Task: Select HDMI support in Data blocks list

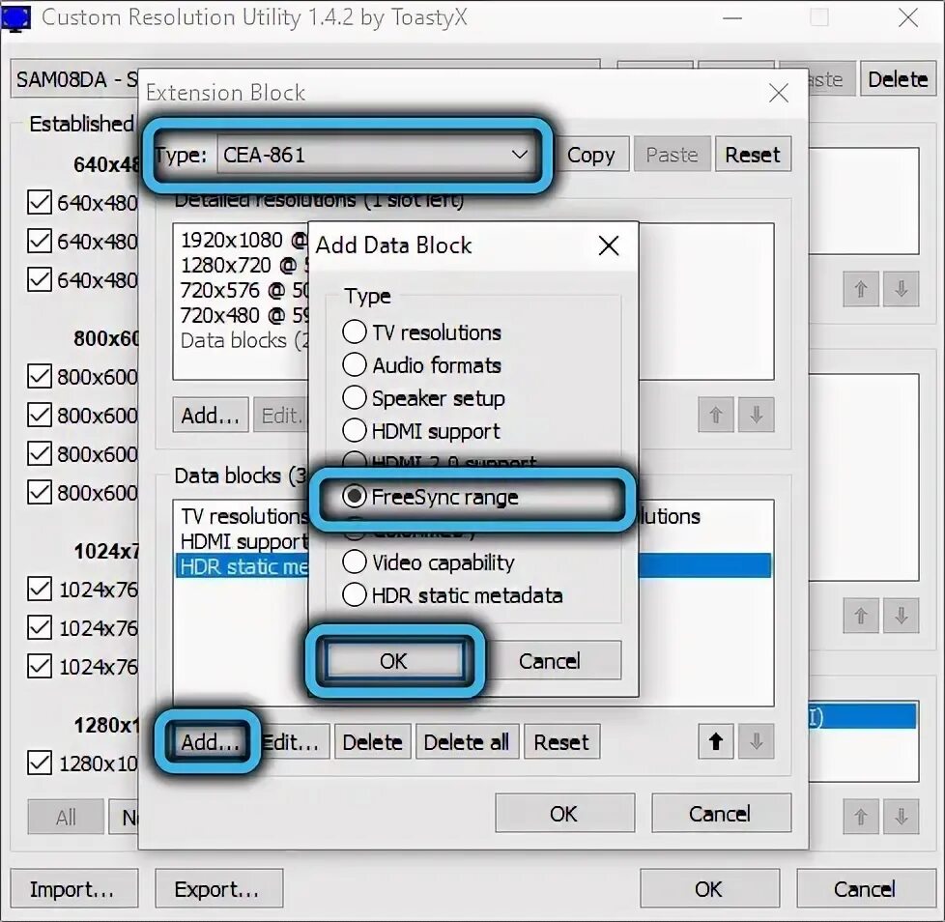Action: pyautogui.click(x=242, y=541)
